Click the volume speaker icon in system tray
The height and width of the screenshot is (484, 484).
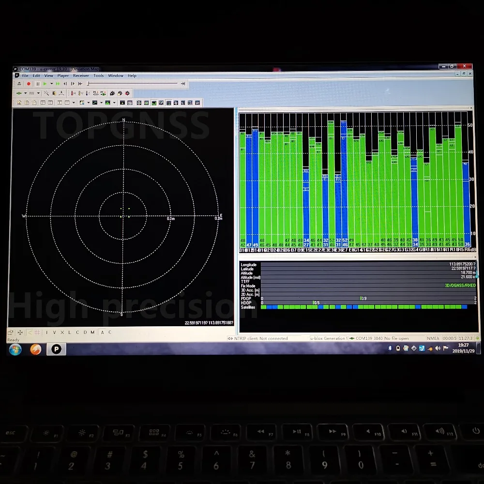438,348
